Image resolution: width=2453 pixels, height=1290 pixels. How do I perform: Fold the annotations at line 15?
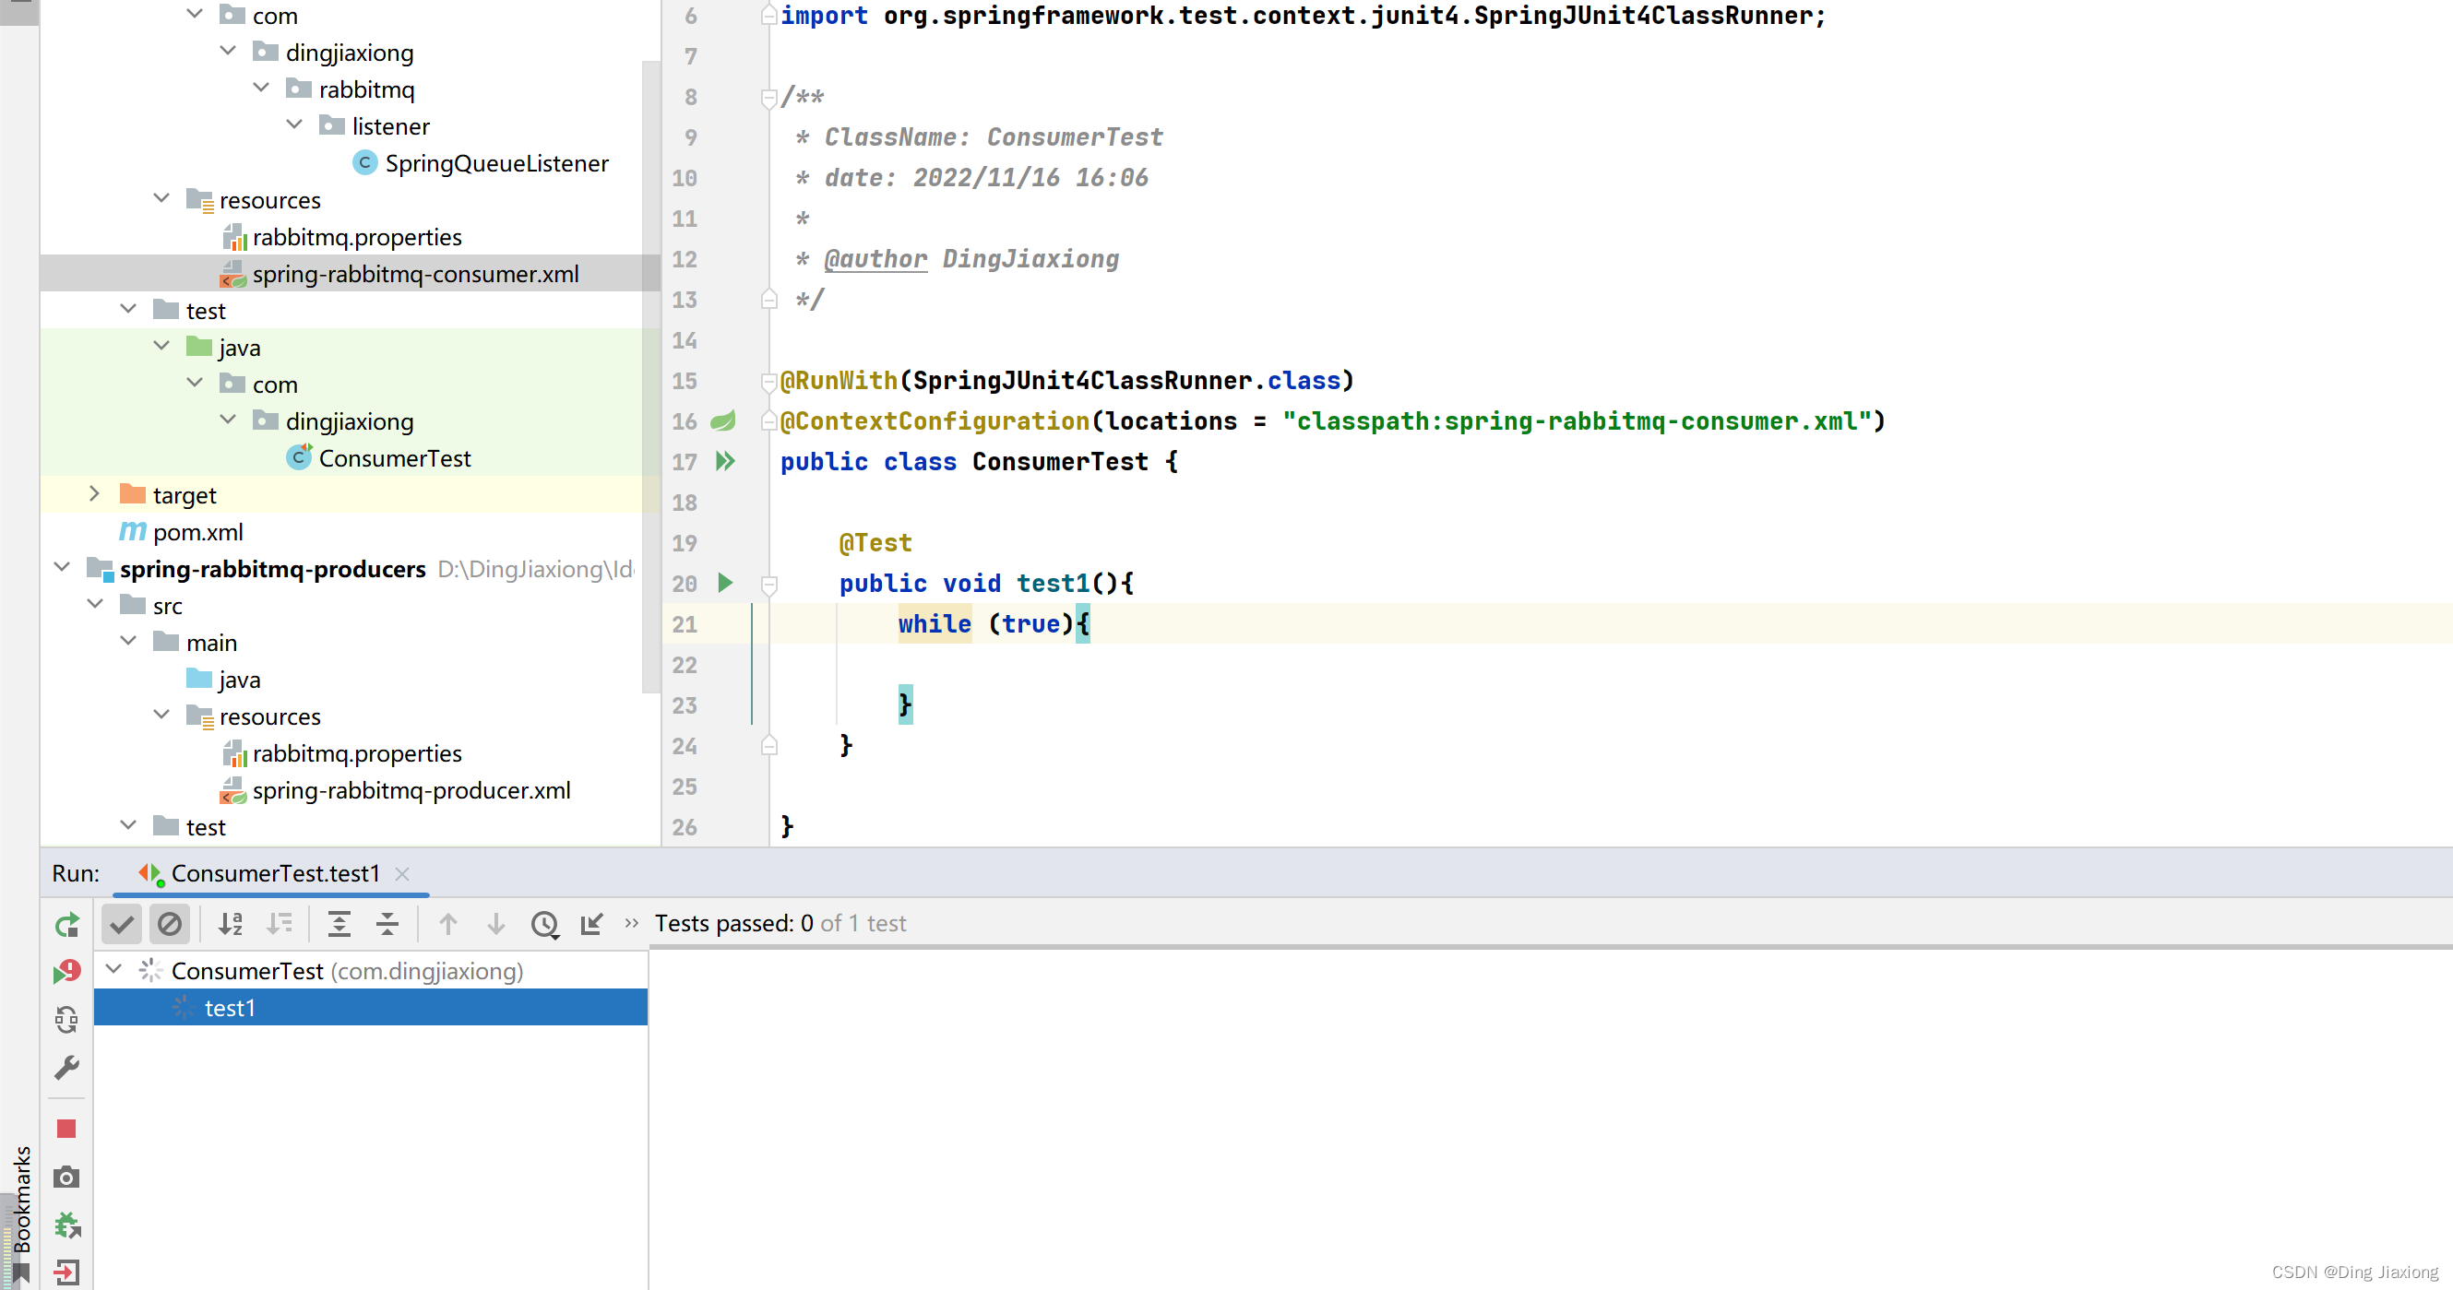pos(769,381)
